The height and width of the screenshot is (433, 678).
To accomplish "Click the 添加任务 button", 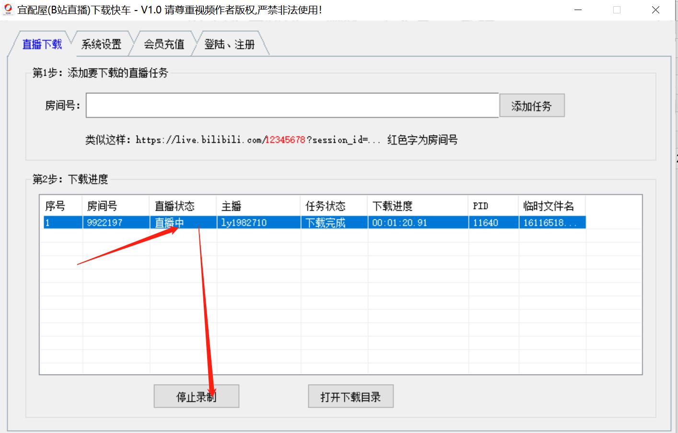I will click(x=532, y=106).
